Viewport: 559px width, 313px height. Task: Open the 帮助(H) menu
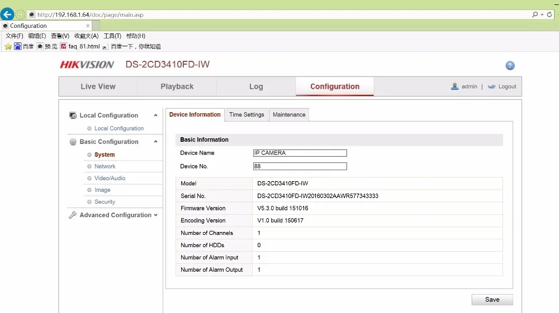point(136,36)
